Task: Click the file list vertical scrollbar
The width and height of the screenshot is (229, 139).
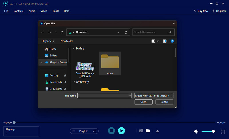Action: [175, 52]
